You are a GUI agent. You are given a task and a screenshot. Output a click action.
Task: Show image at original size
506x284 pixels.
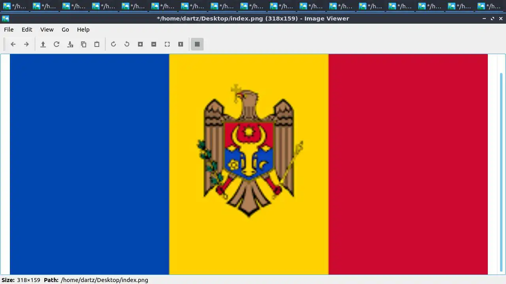coord(181,44)
